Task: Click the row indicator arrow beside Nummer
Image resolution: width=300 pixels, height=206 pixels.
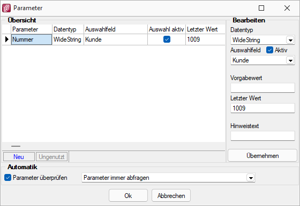Action: pyautogui.click(x=7, y=39)
